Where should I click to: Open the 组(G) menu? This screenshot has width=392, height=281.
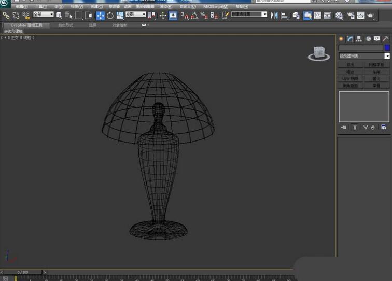59,7
